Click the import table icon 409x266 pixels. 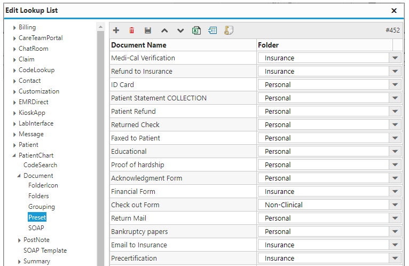click(x=213, y=30)
